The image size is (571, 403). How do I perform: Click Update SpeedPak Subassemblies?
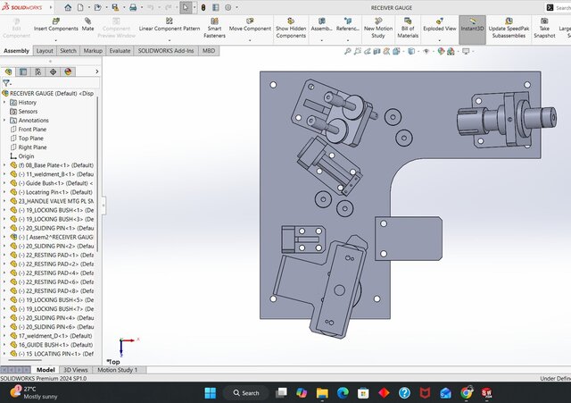509,28
